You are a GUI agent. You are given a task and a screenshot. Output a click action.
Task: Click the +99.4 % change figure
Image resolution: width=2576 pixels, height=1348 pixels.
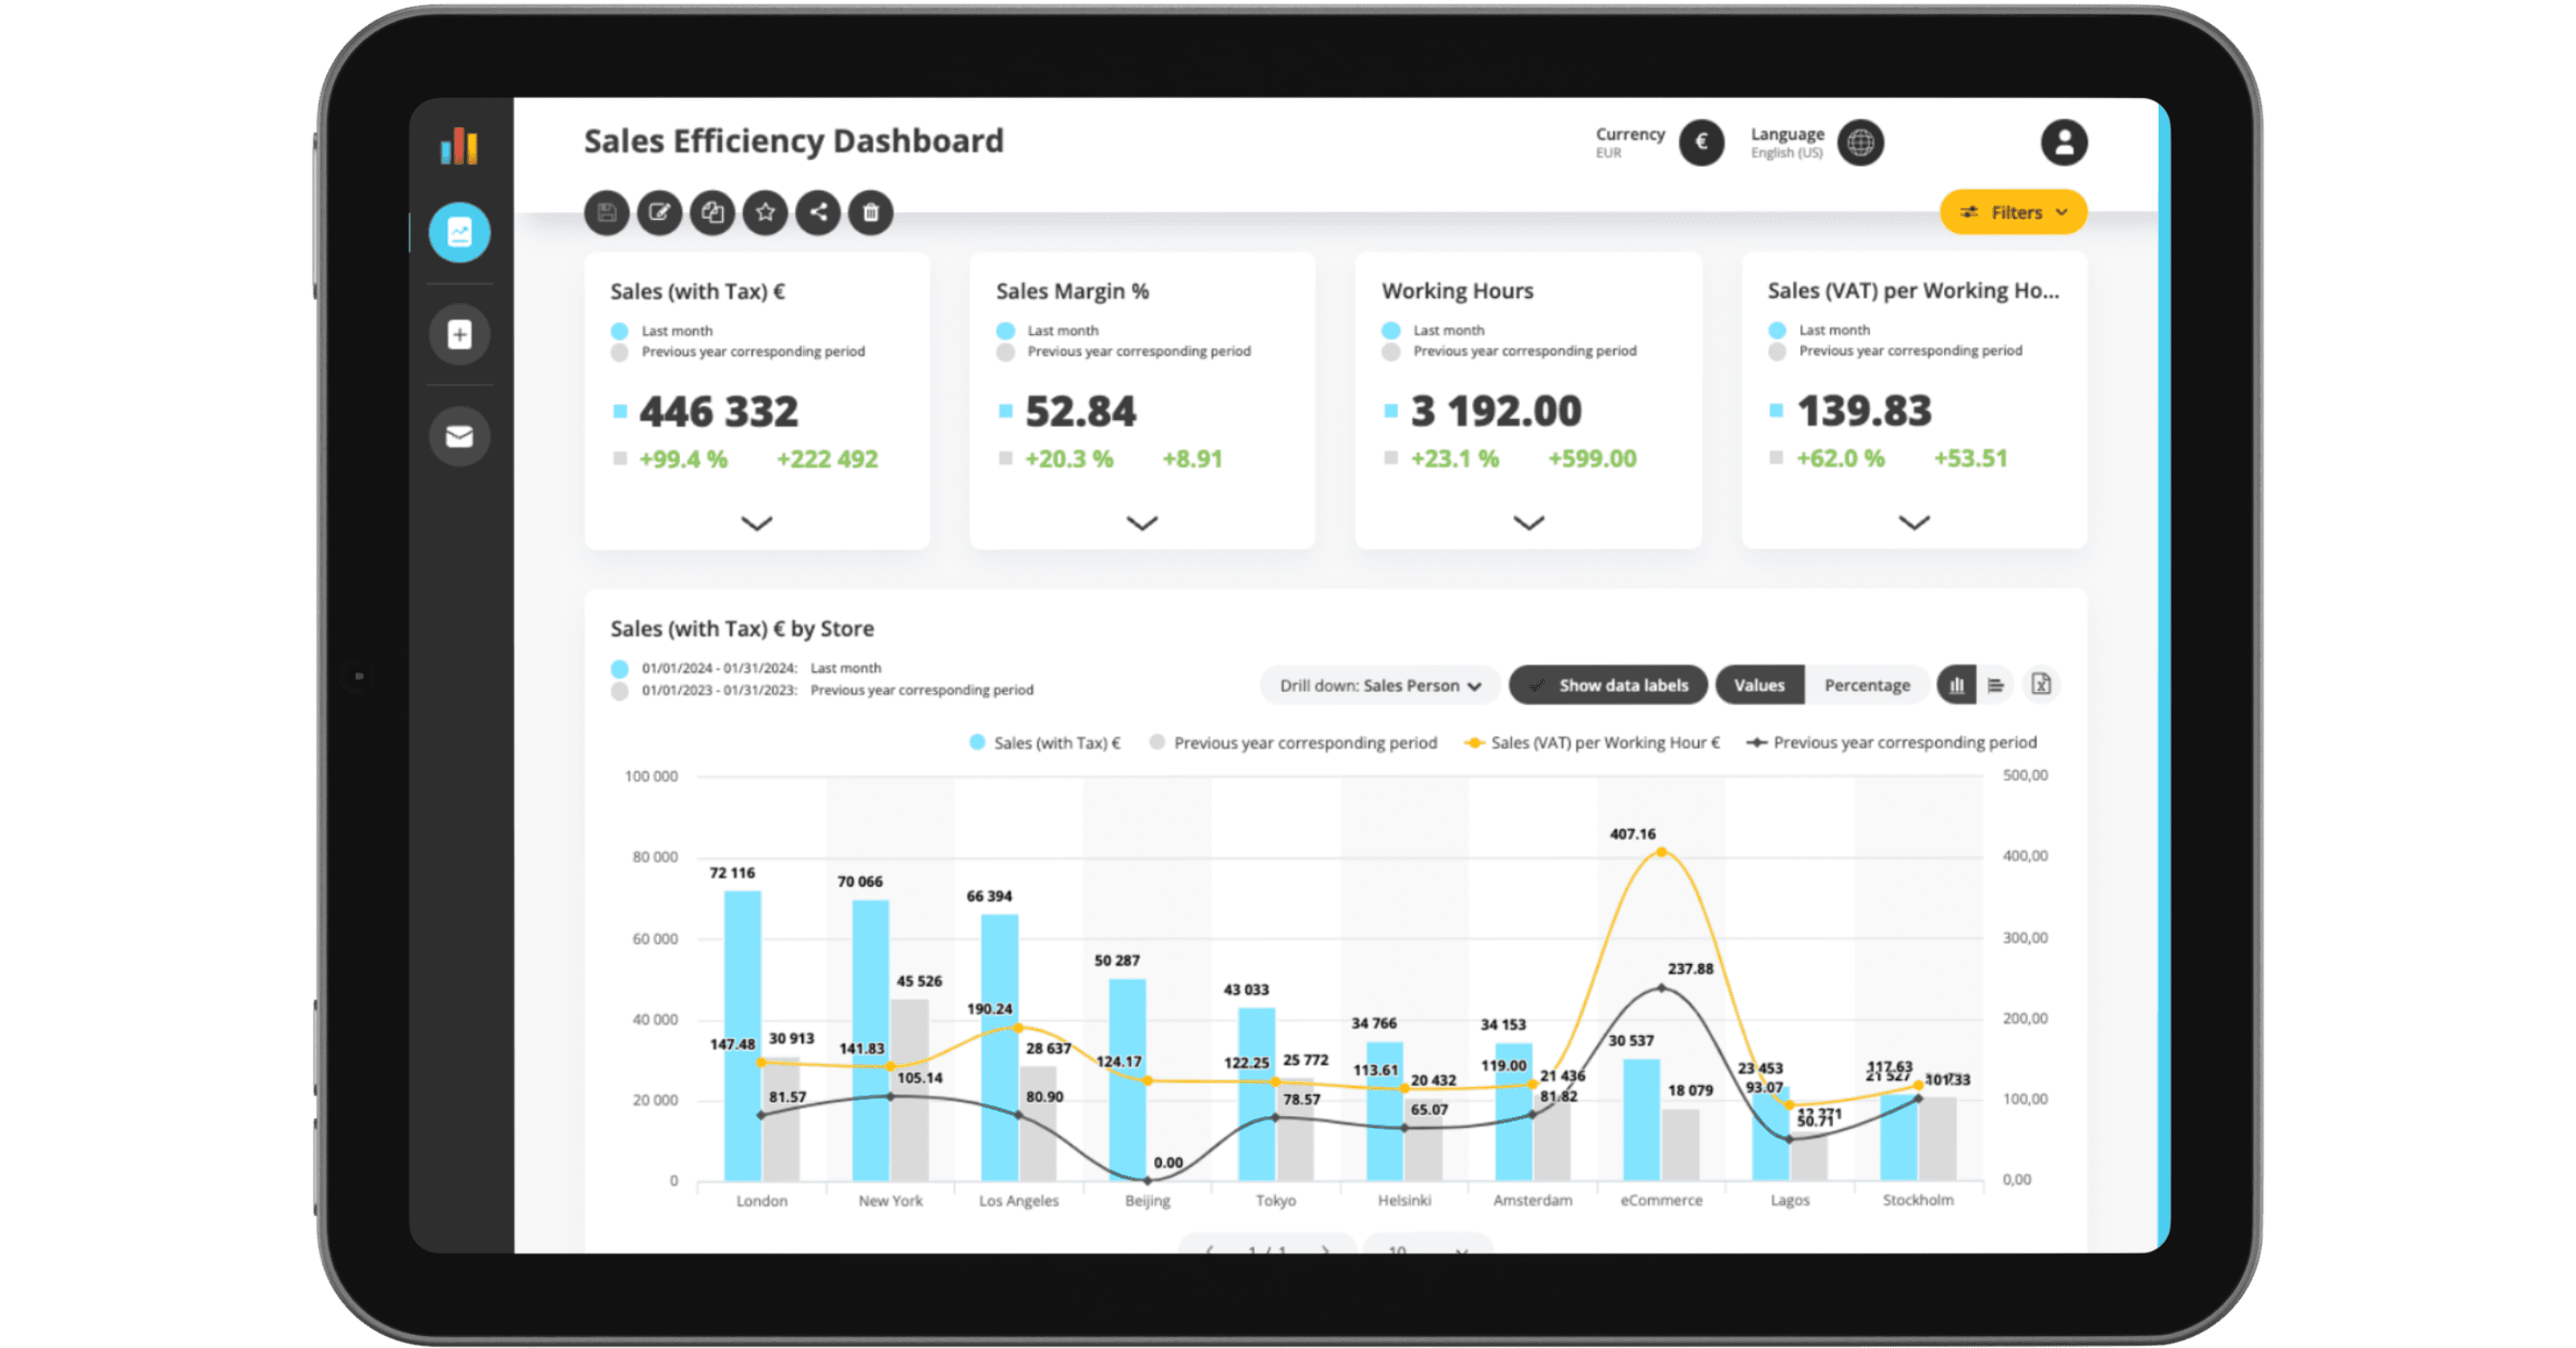(x=683, y=459)
